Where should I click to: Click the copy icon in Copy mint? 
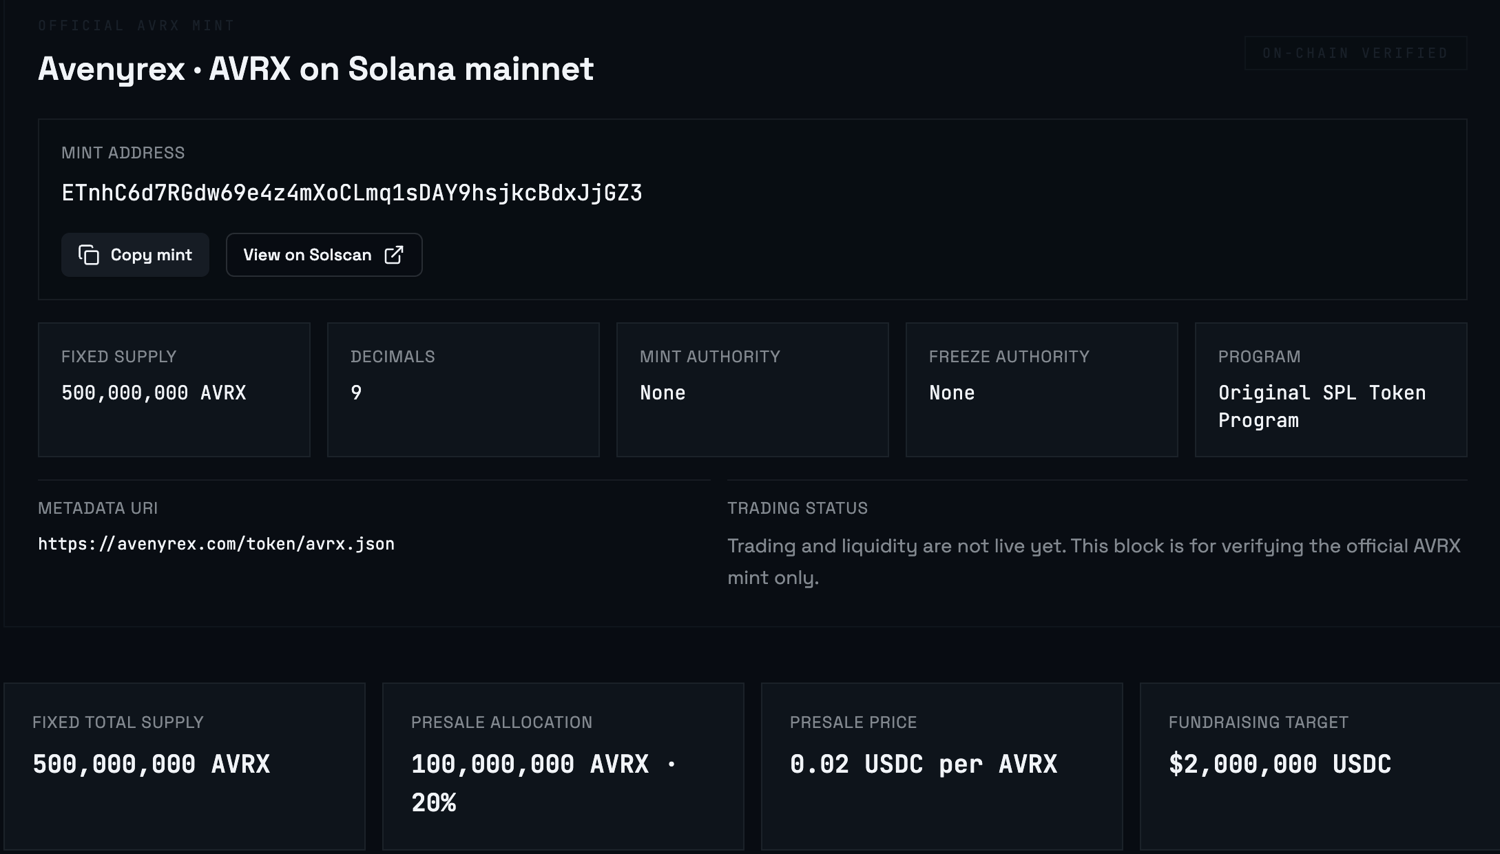pos(89,255)
